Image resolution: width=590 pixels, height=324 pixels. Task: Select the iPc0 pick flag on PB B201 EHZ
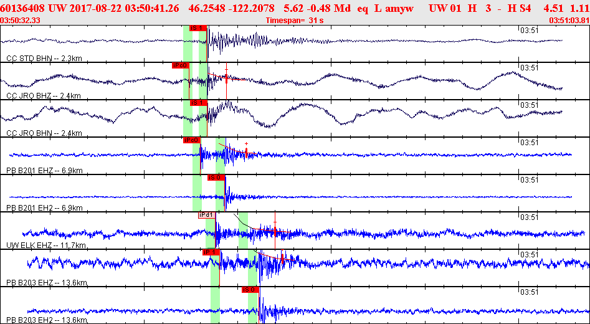point(191,140)
